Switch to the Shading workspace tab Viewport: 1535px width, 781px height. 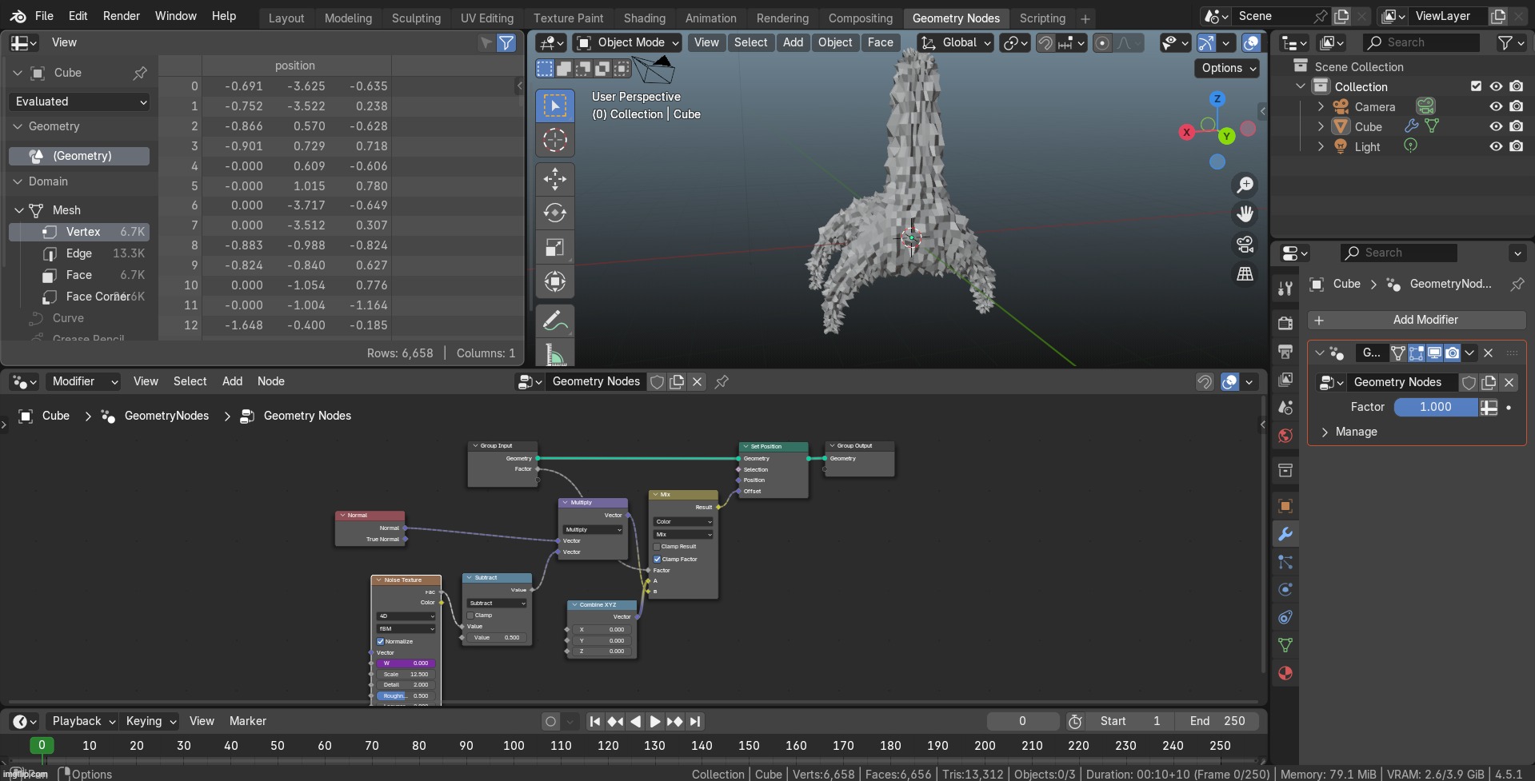[644, 18]
